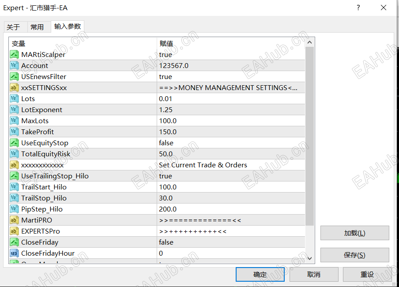Click the 赋值 column header
The image size is (399, 287).
click(x=231, y=44)
